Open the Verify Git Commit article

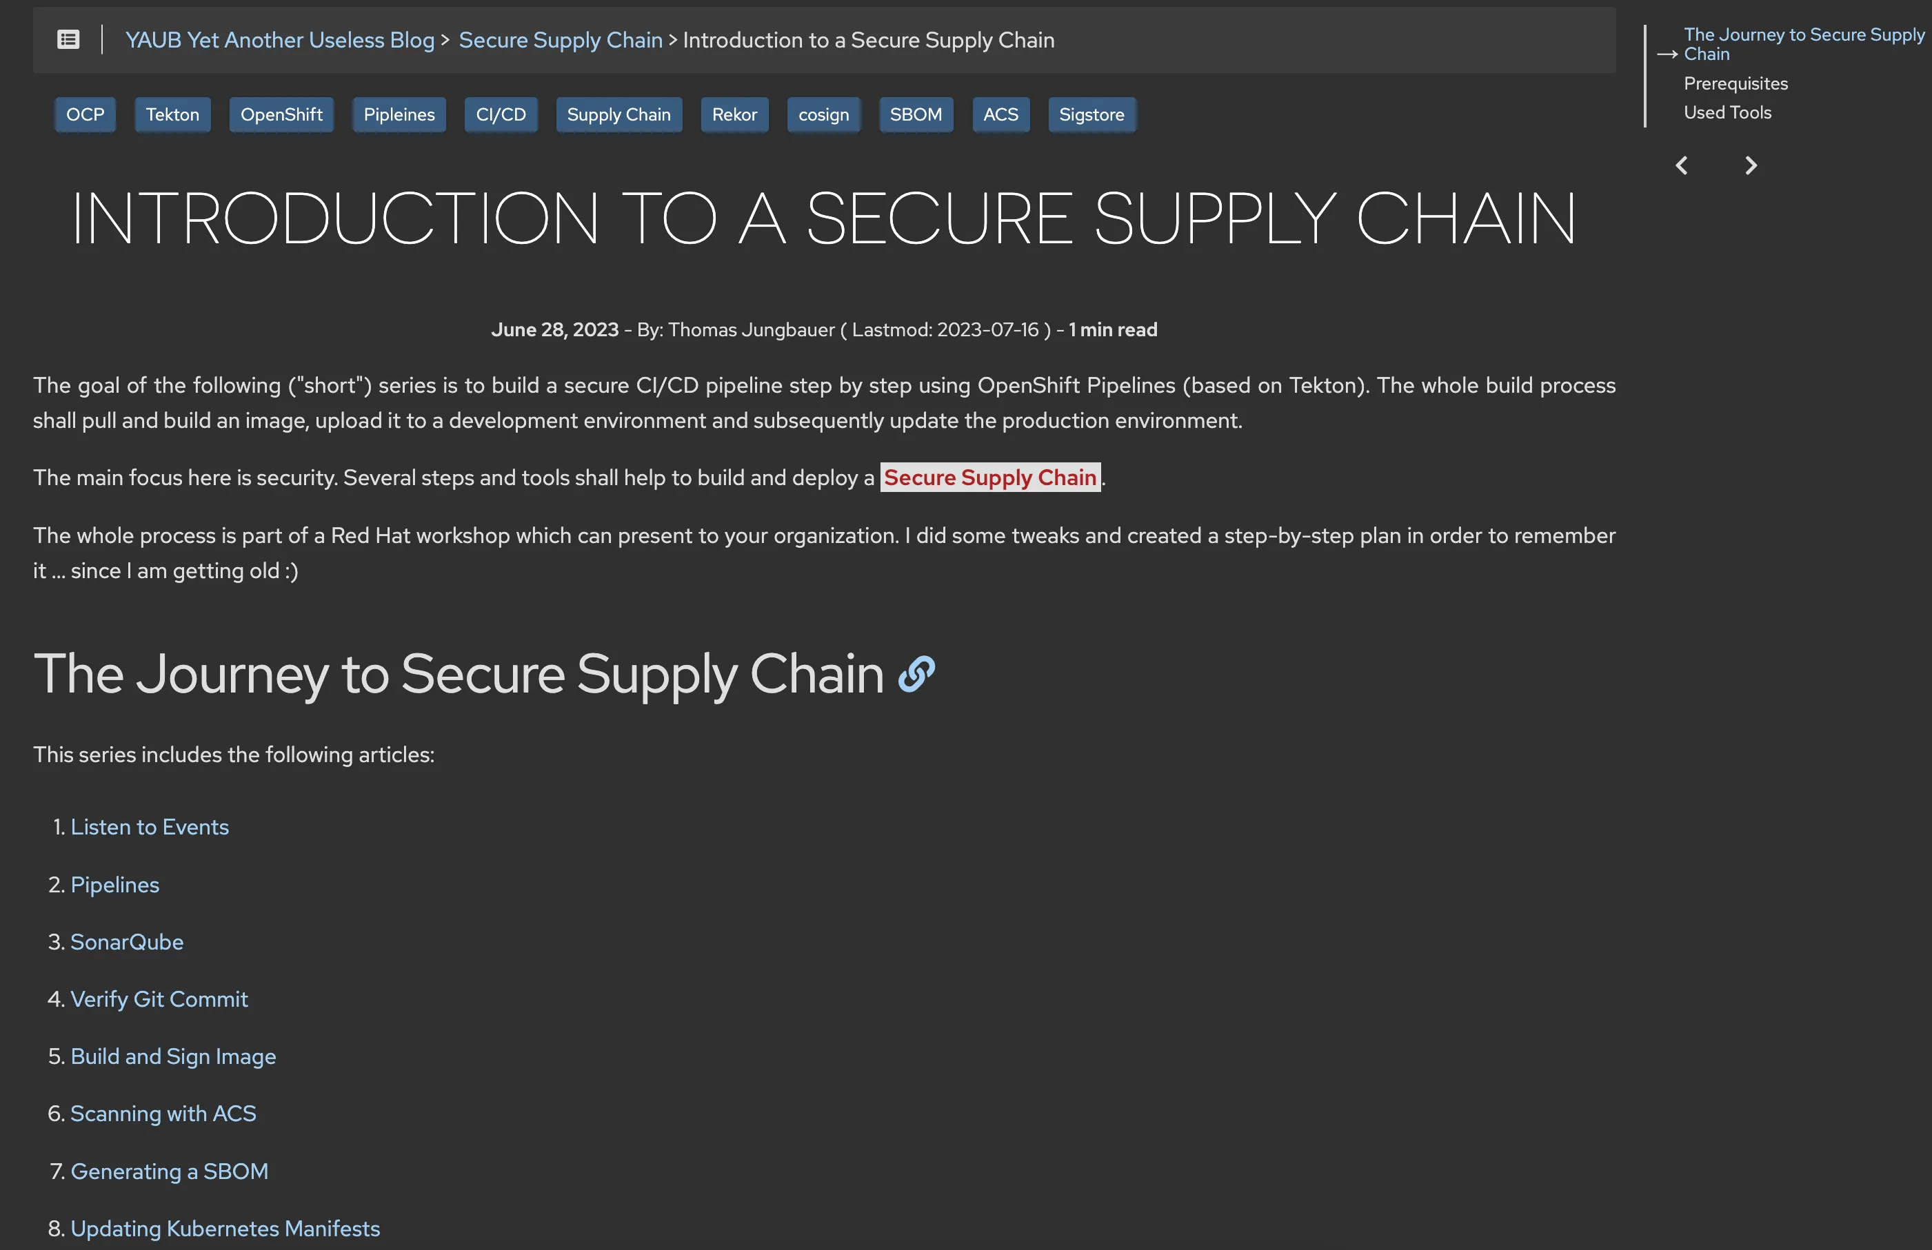[159, 998]
